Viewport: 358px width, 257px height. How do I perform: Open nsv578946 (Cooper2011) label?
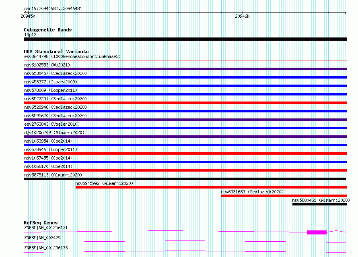[x=51, y=149]
